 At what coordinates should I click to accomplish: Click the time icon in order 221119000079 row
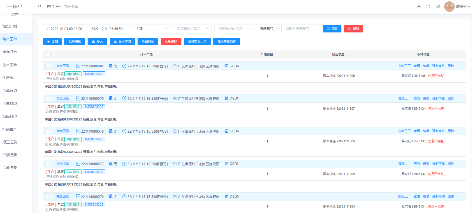pos(124,99)
